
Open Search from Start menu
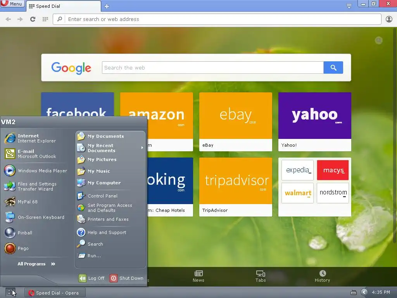coord(110,244)
